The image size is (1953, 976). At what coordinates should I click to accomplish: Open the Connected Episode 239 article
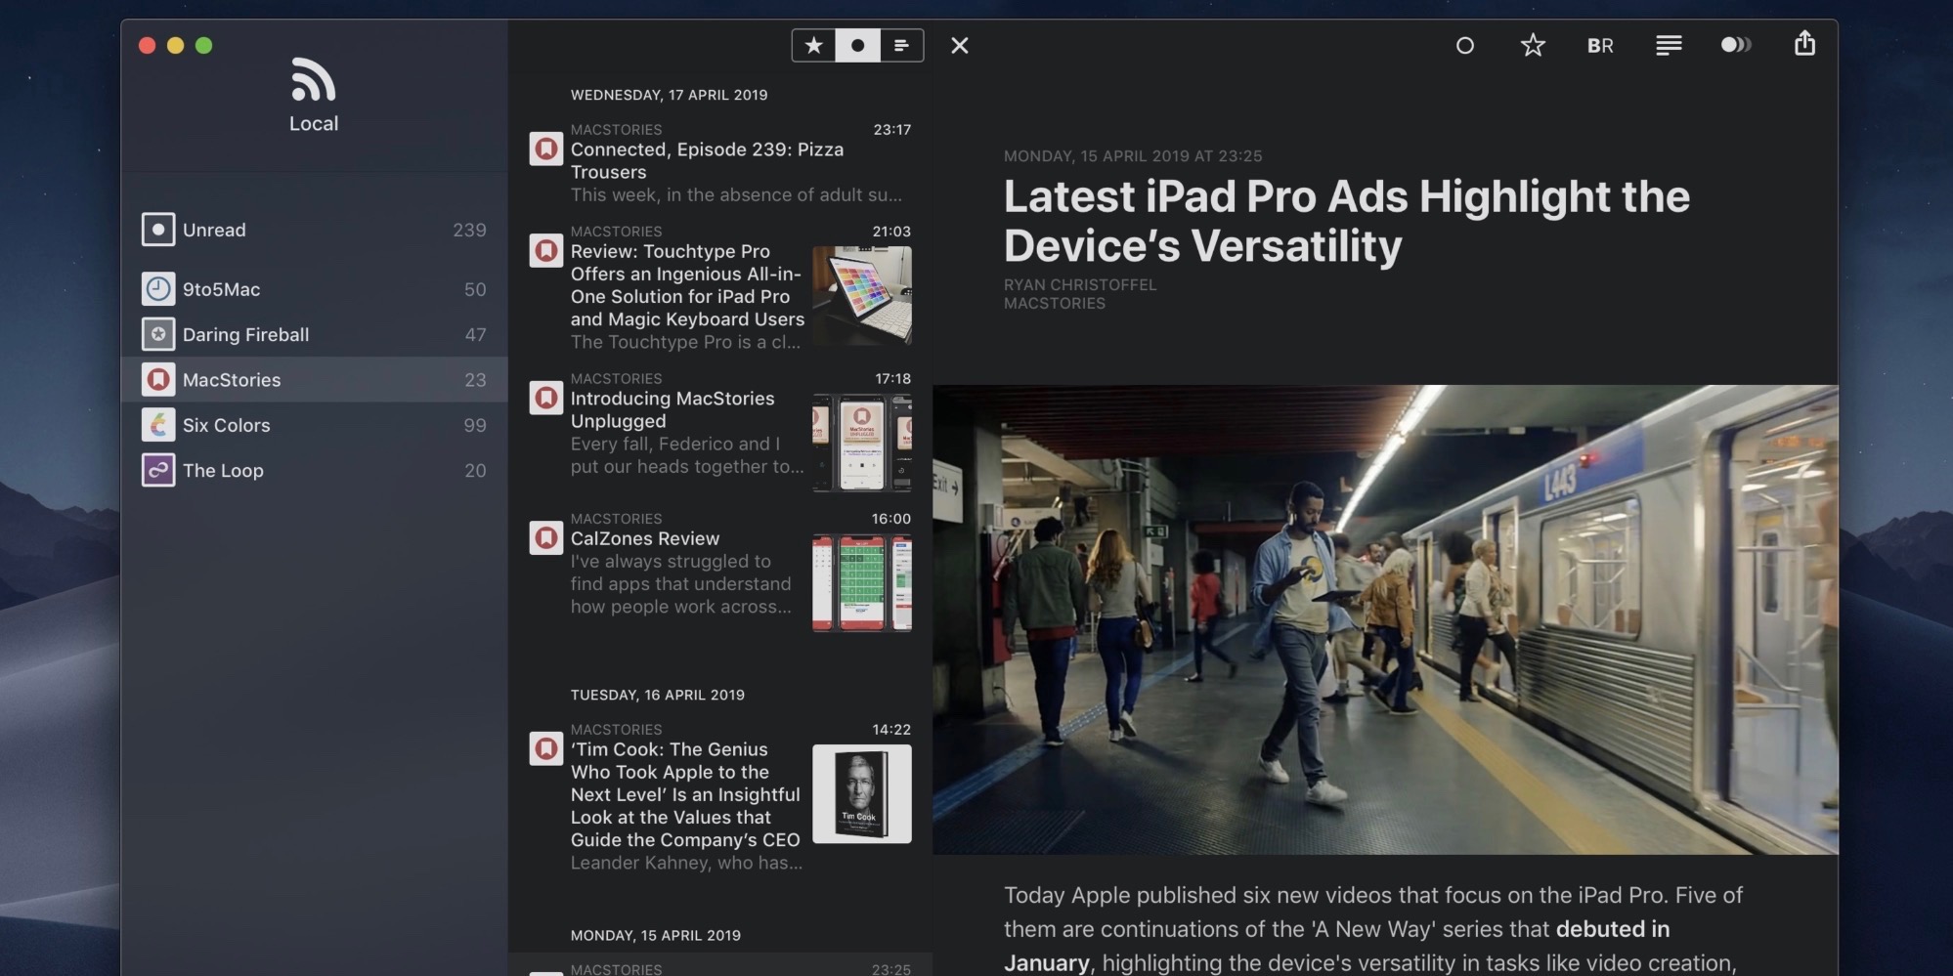707,161
